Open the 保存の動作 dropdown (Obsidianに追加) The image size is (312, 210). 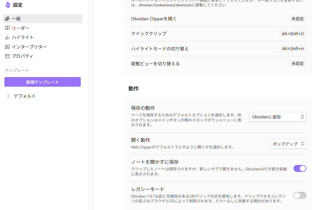pyautogui.click(x=278, y=117)
